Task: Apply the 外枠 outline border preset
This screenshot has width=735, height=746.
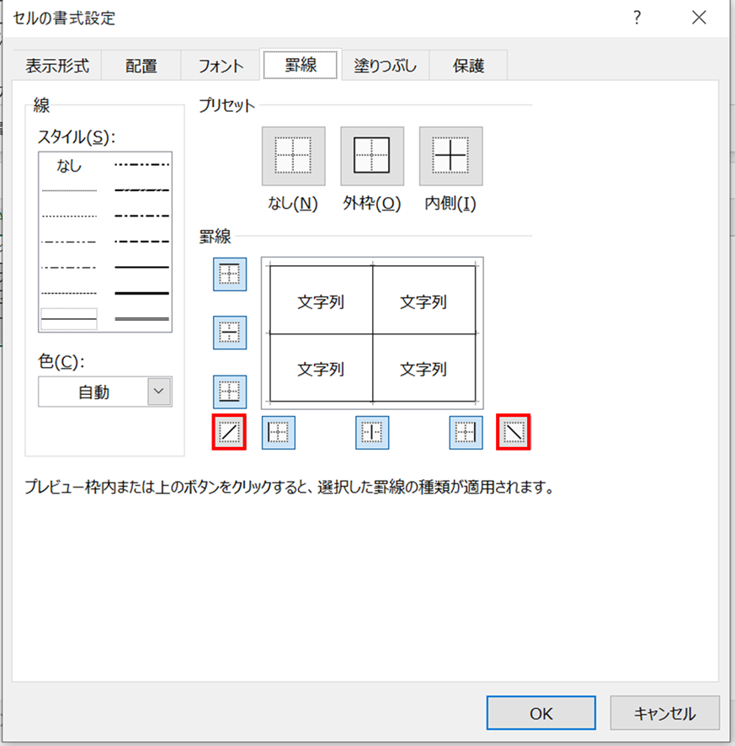Action: pyautogui.click(x=371, y=157)
